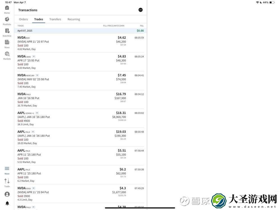Tap the P&L column header
The image size is (280, 210).
(x=142, y=26)
